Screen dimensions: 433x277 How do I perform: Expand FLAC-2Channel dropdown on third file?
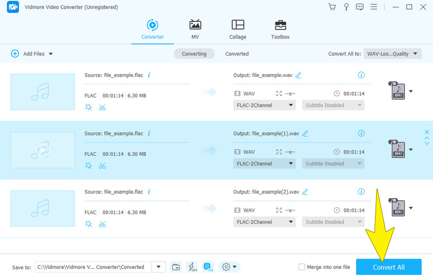coord(265,222)
